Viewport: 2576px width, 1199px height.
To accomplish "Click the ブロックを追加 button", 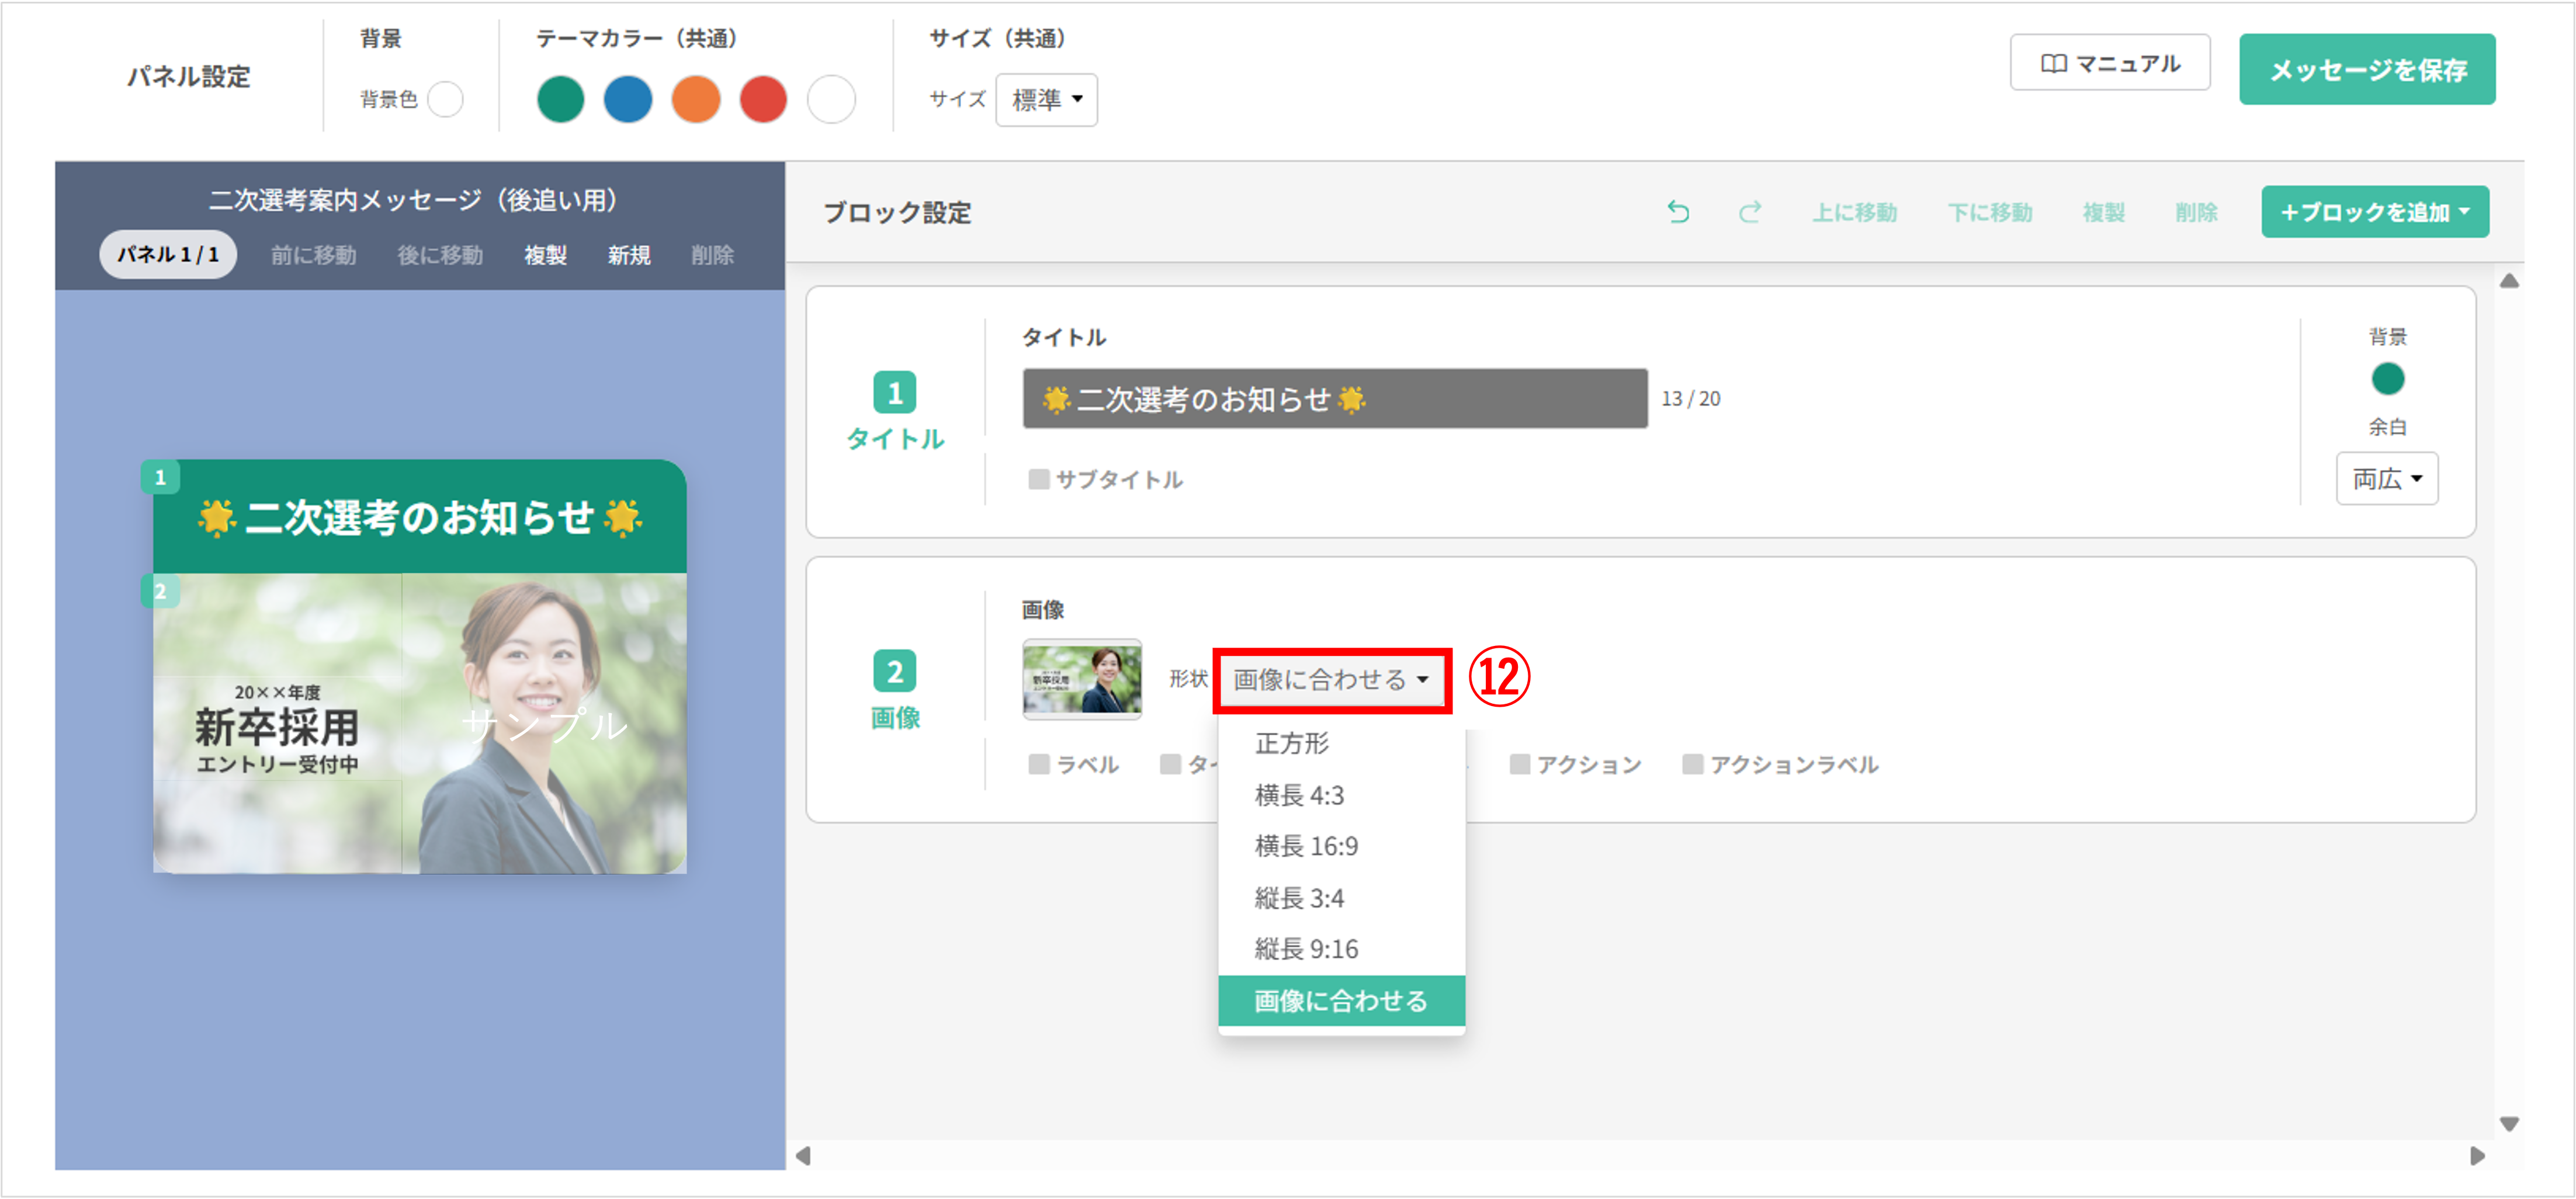I will point(2375,212).
